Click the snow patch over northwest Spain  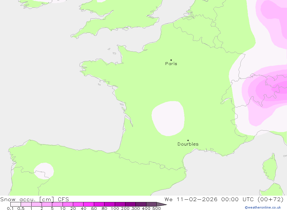44,171
